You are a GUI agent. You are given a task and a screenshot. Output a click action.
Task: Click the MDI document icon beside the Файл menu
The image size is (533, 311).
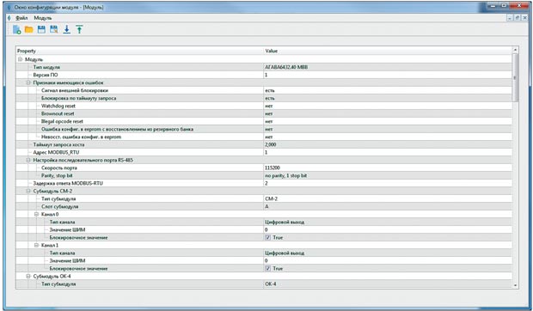tap(9, 18)
